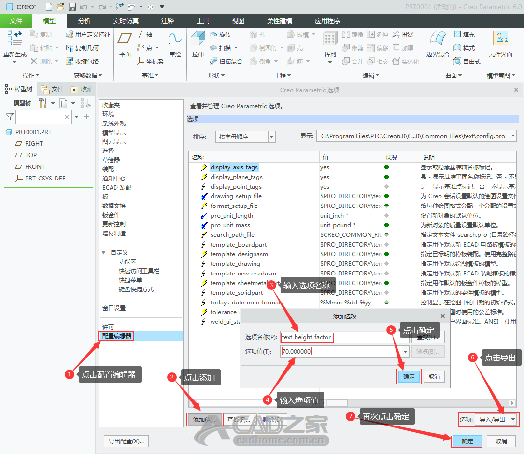Expand the Shapes (形状) group menu
The image size is (524, 454).
(216, 75)
